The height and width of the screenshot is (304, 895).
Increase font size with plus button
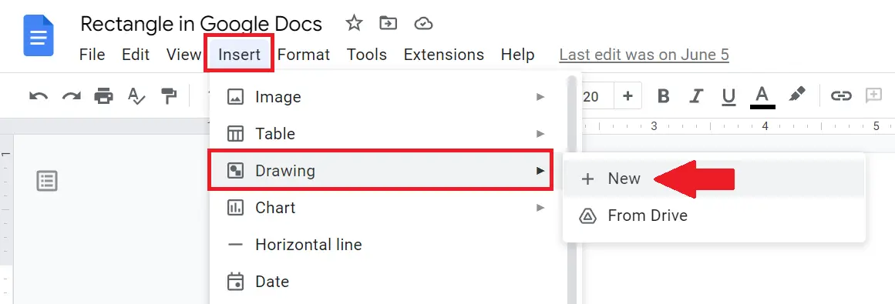(x=628, y=96)
